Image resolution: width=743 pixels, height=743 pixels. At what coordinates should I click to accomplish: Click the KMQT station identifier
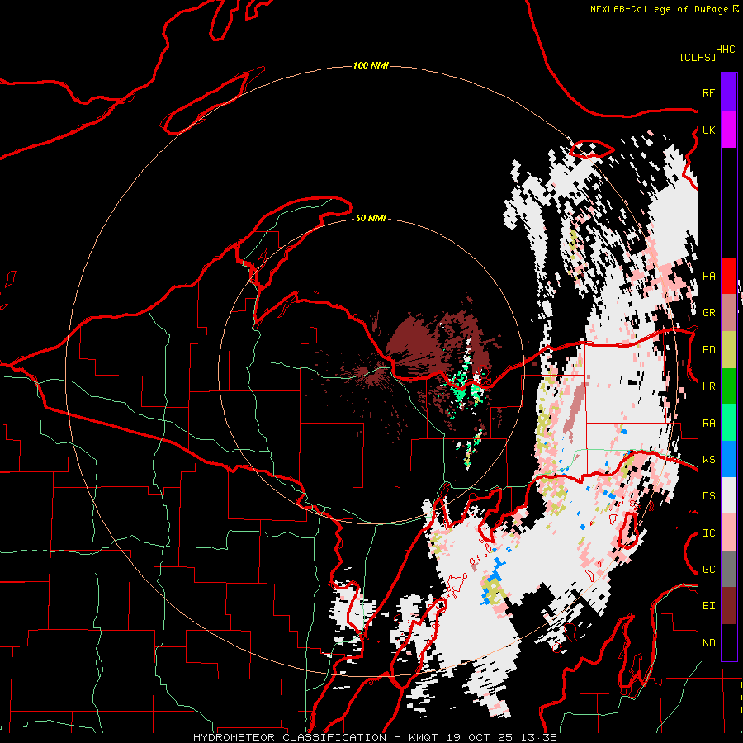[x=422, y=737]
